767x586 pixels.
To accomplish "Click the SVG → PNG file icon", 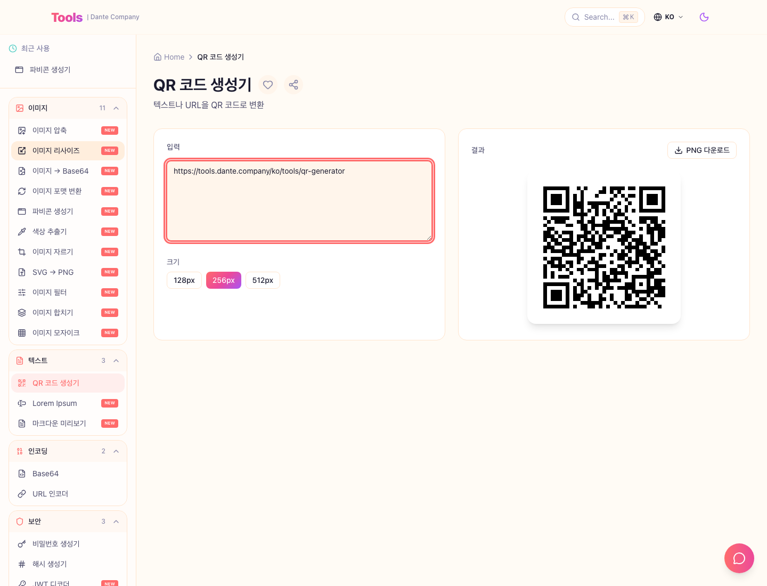I will [x=22, y=272].
